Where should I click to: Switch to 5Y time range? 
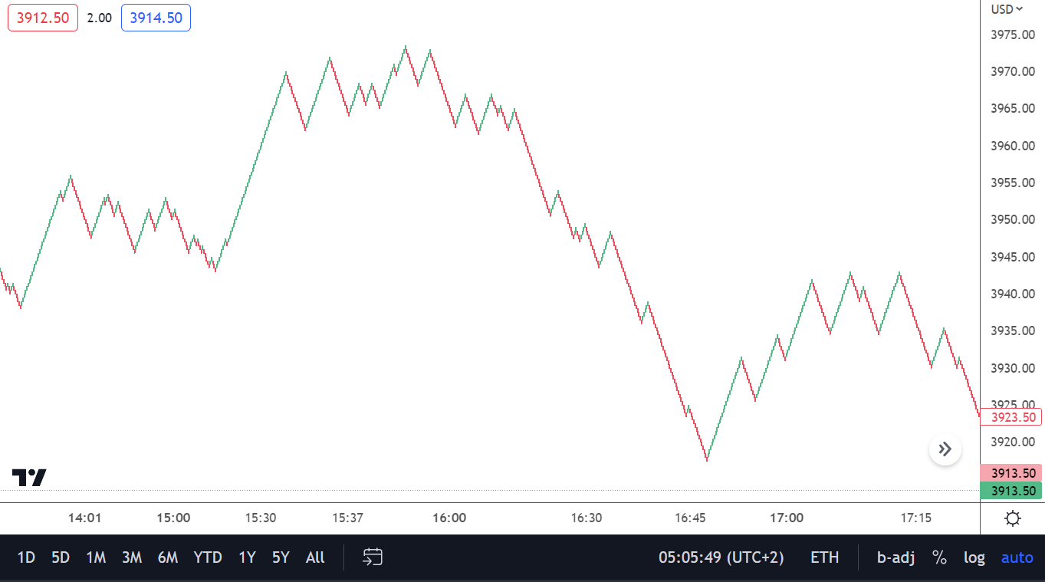point(281,557)
